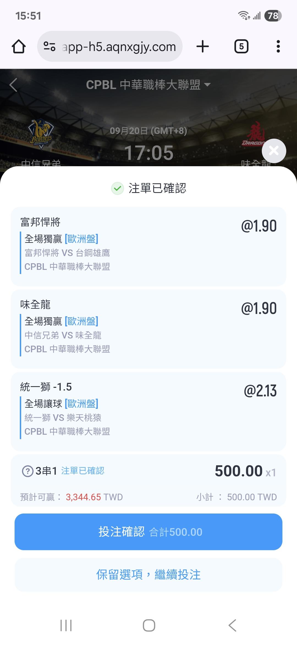Open site info icon in address bar
297x645 pixels.
[x=50, y=46]
